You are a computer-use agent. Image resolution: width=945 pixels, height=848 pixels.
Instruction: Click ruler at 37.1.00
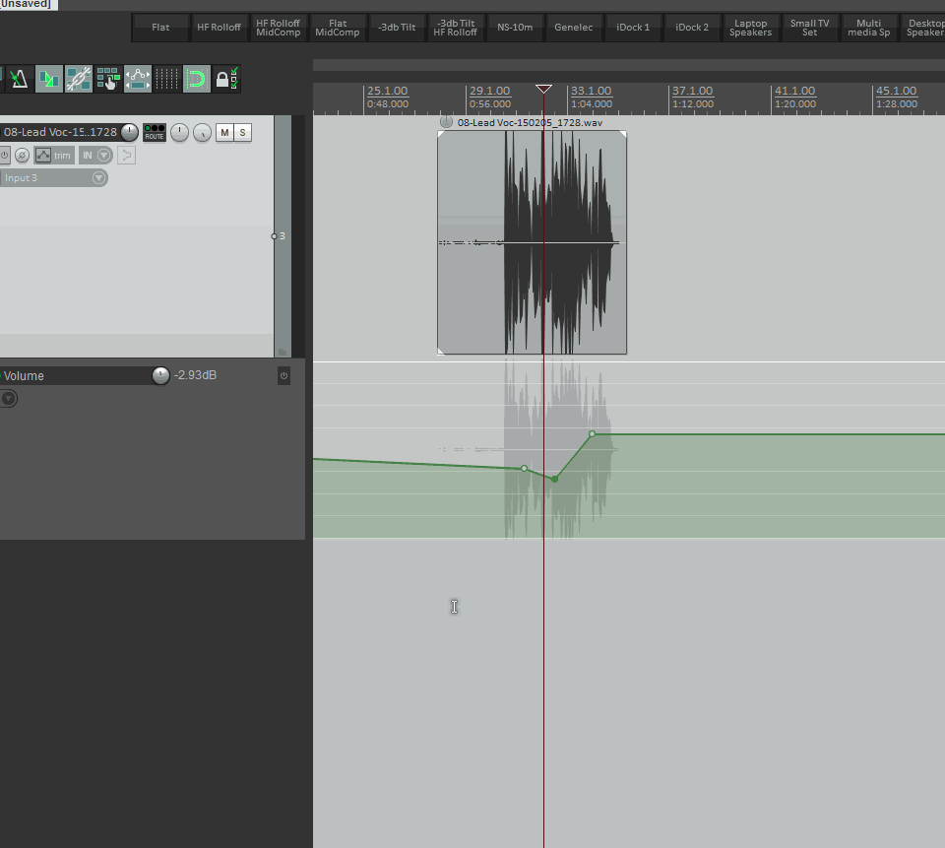point(692,91)
